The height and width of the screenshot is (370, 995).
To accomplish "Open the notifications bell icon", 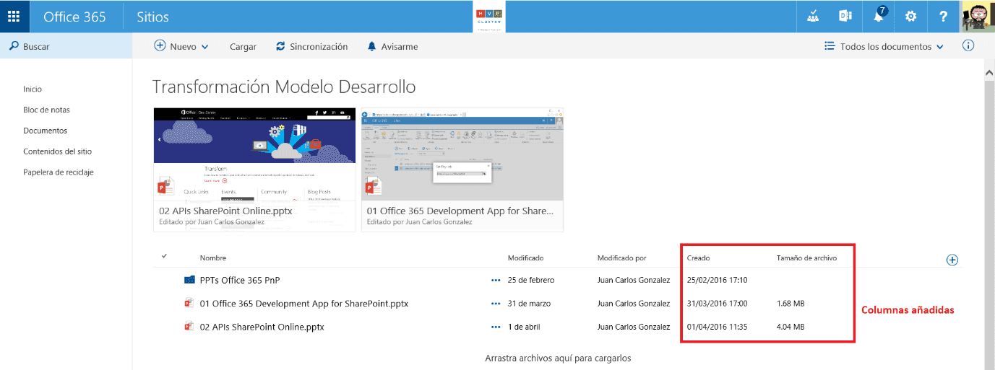I will 879,16.
